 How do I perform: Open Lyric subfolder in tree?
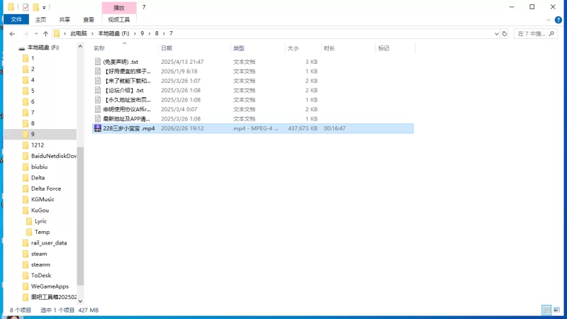(x=40, y=221)
